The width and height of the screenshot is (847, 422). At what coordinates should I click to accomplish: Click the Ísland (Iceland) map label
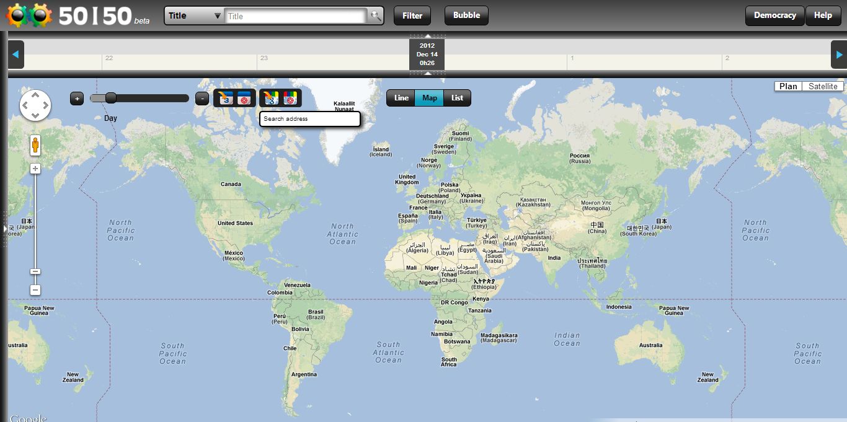click(x=381, y=152)
